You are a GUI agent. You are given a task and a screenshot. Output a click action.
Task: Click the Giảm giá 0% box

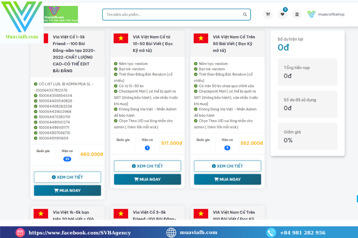307,136
